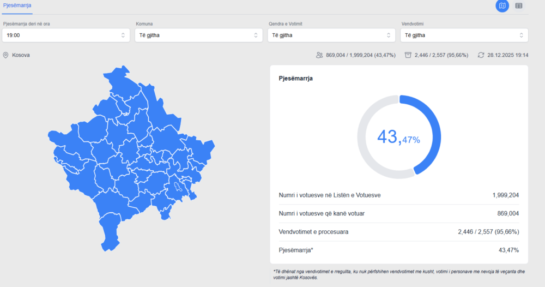Screen dimensions: 545x287
Task: Click the refresh timestamp icon
Action: [x=481, y=55]
